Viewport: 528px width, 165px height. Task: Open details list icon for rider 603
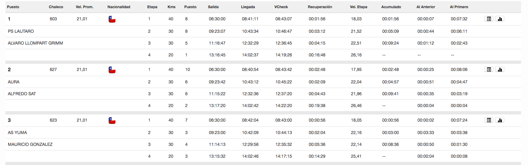point(489,19)
